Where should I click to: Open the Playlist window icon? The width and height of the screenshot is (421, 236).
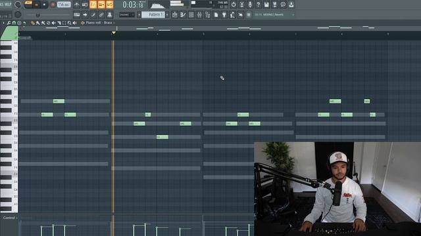(174, 14)
